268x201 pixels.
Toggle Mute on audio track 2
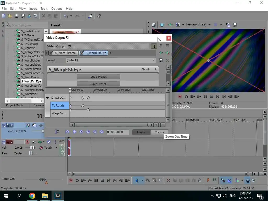49,142
